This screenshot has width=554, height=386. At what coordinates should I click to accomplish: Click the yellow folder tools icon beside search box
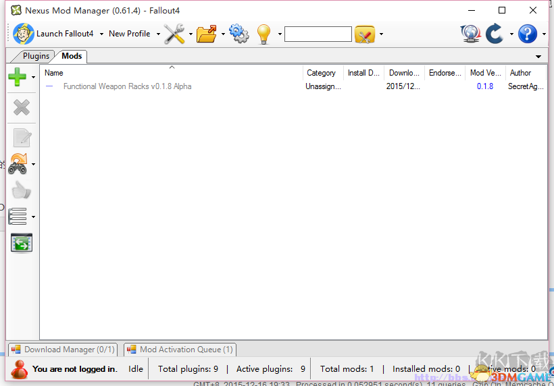[x=365, y=34]
